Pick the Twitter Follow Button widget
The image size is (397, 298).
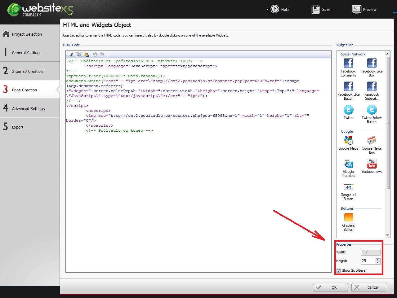coord(372,114)
